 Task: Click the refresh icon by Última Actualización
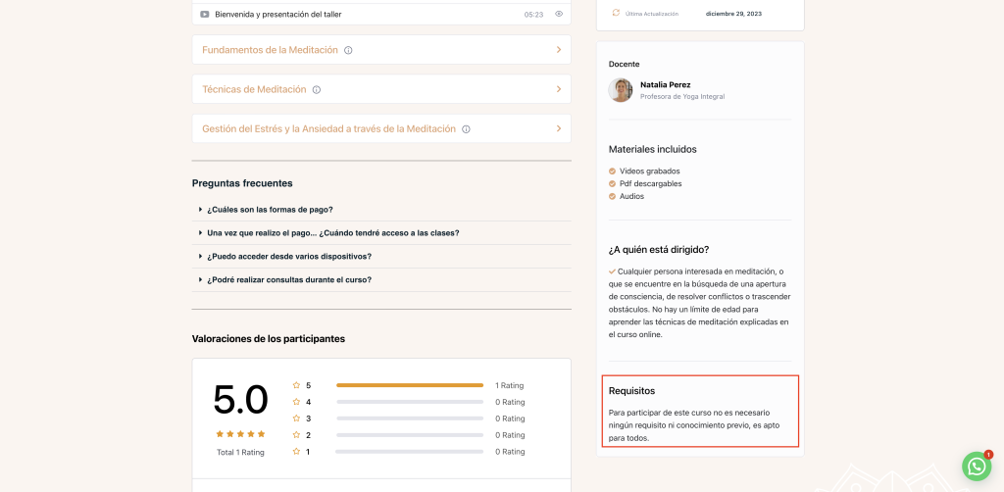616,14
